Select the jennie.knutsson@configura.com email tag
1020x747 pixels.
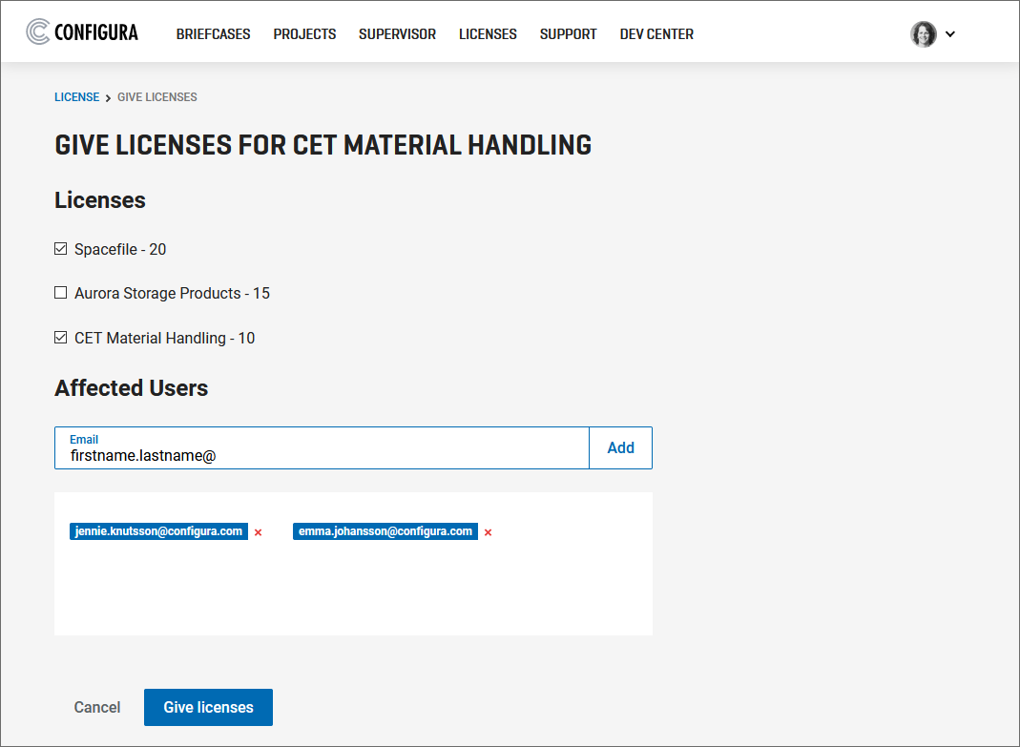(158, 531)
